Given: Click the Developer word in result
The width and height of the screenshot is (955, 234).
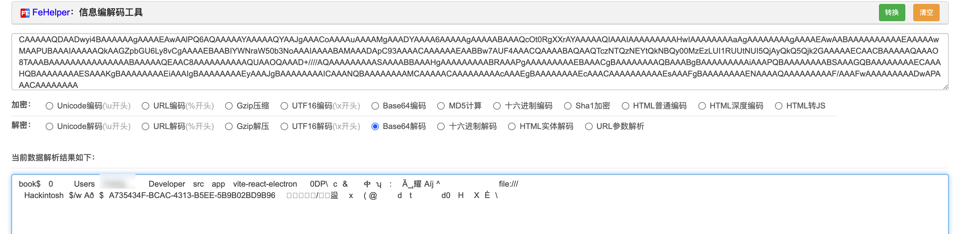Looking at the screenshot, I should (x=167, y=184).
